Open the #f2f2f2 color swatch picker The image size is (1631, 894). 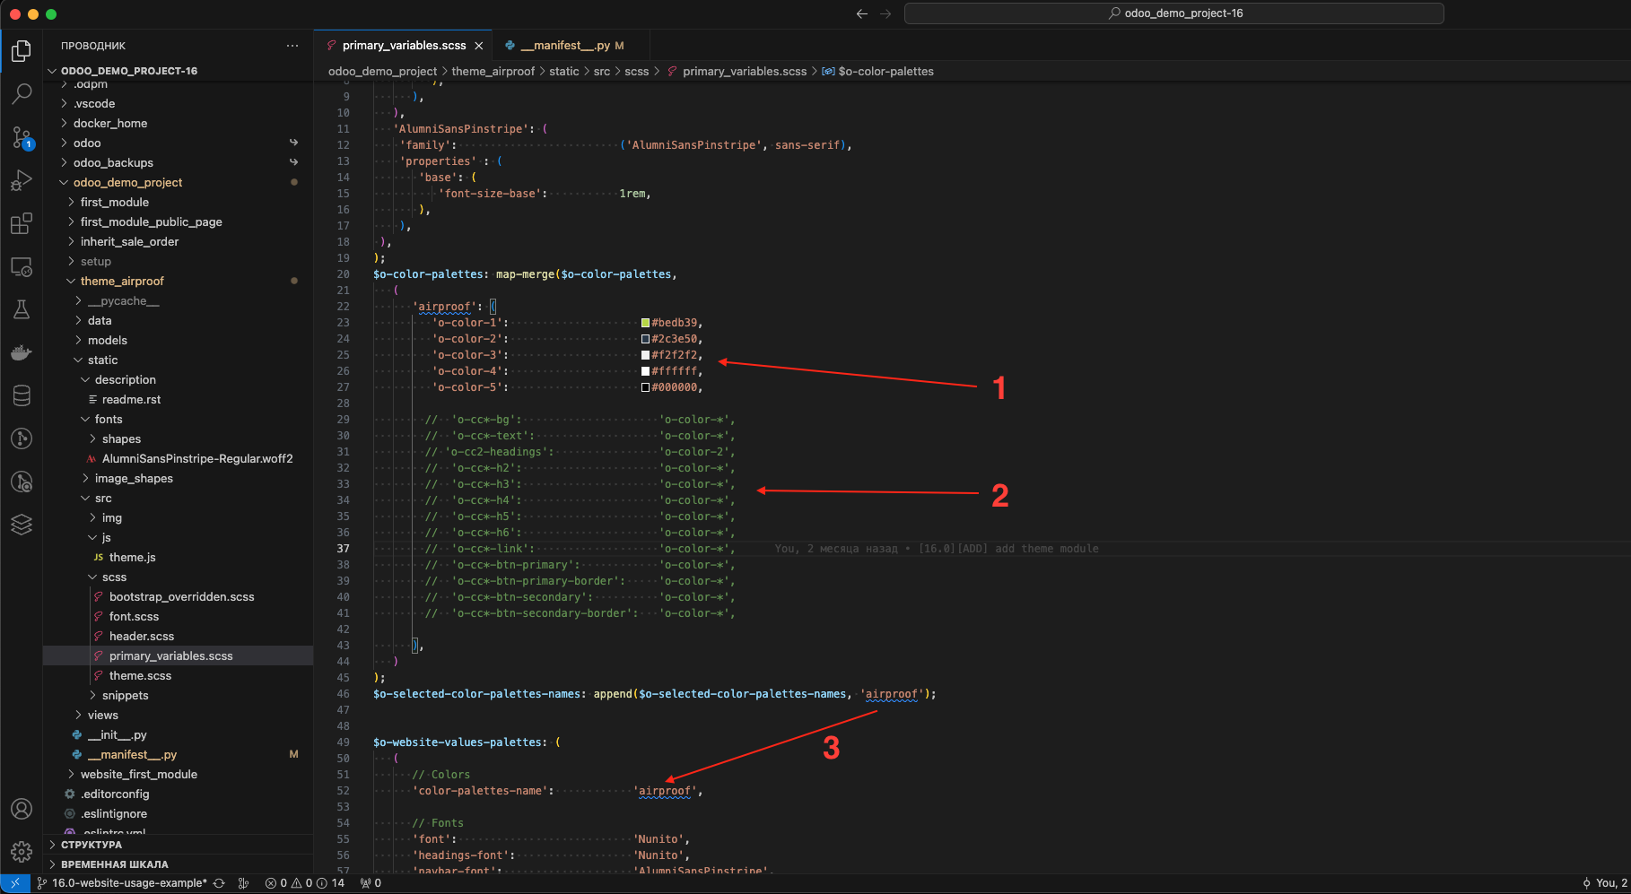click(645, 355)
